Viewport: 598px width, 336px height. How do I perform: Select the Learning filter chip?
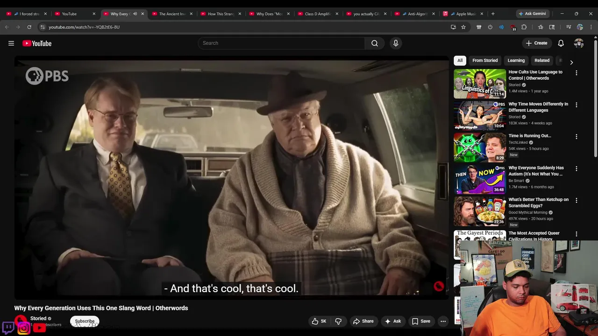[x=516, y=61]
